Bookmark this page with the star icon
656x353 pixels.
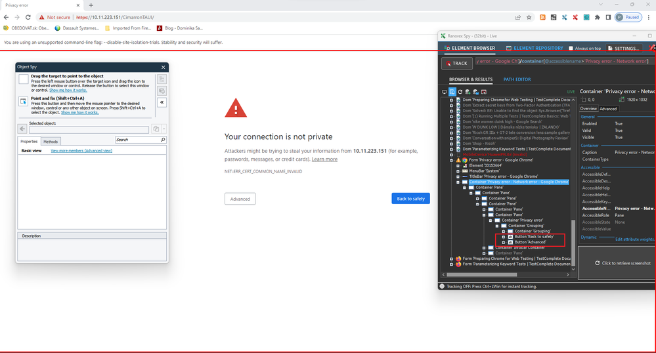(529, 17)
